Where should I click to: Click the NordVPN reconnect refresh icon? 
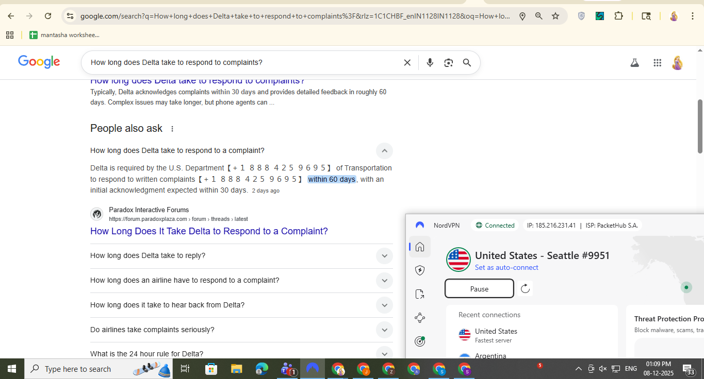(x=525, y=288)
